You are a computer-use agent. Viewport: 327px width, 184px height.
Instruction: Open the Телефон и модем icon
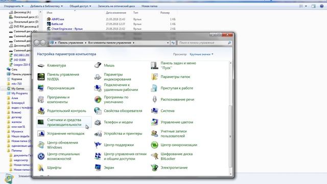98,122
